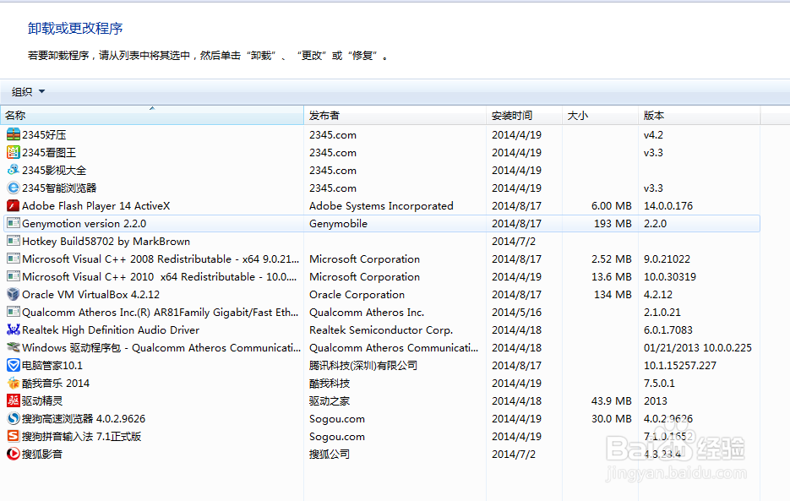The width and height of the screenshot is (790, 501).
Task: Click the 2345好压 program icon
Action: (14, 134)
